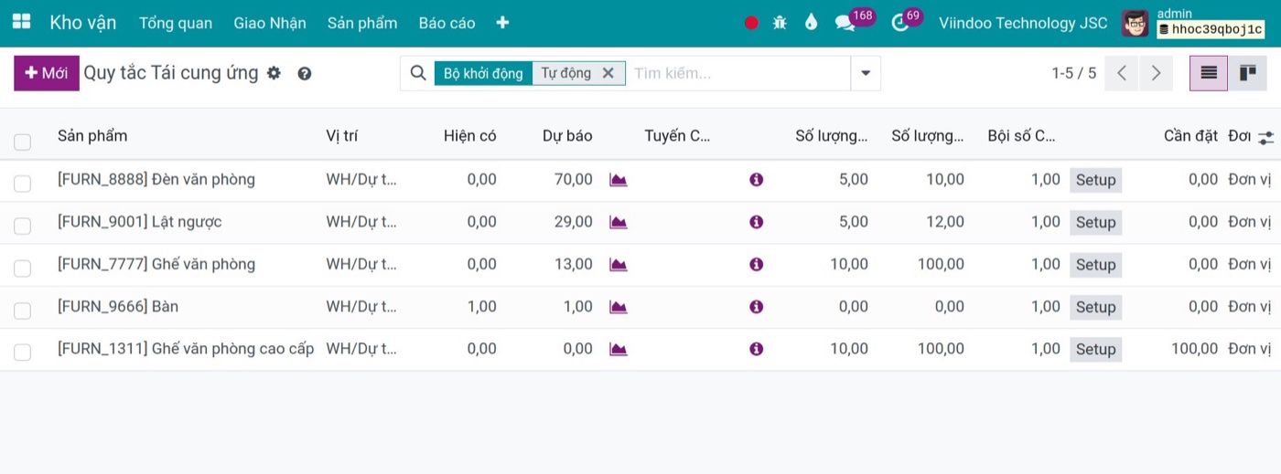Click the bug debug tools icon
Screen dimensions: 1281x474
pyautogui.click(x=780, y=23)
